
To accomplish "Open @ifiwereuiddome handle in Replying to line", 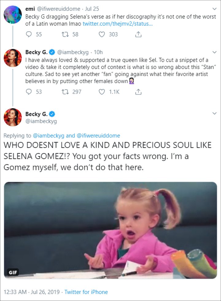I will tap(98, 135).
